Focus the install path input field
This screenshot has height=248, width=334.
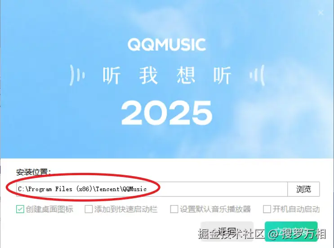tap(152, 189)
